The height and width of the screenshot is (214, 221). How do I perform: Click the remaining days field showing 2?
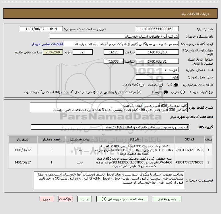pos(83,52)
